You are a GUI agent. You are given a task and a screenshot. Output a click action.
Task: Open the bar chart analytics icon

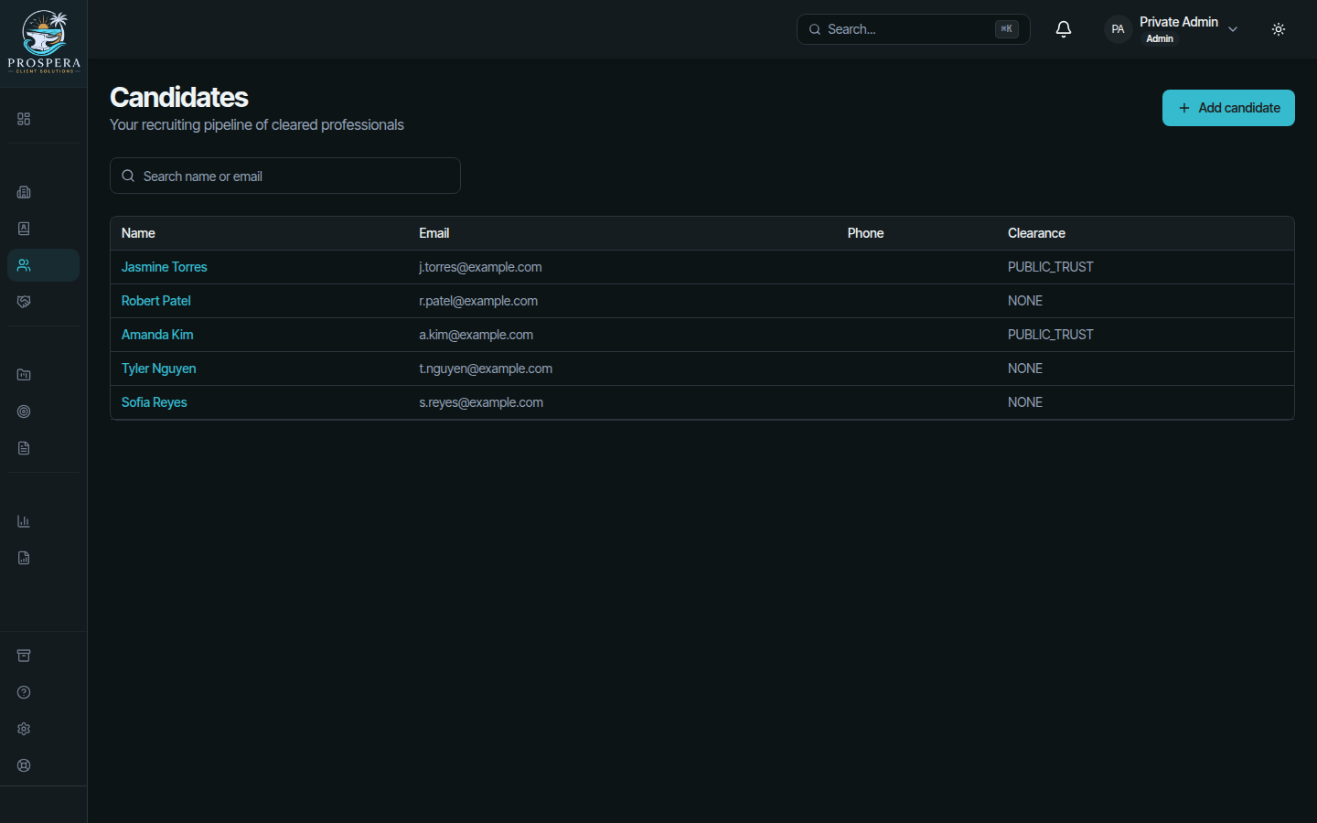click(24, 521)
